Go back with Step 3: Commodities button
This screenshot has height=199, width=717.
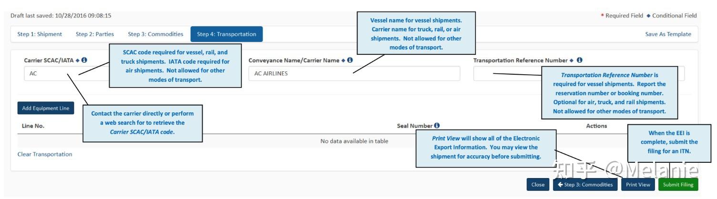pyautogui.click(x=585, y=185)
